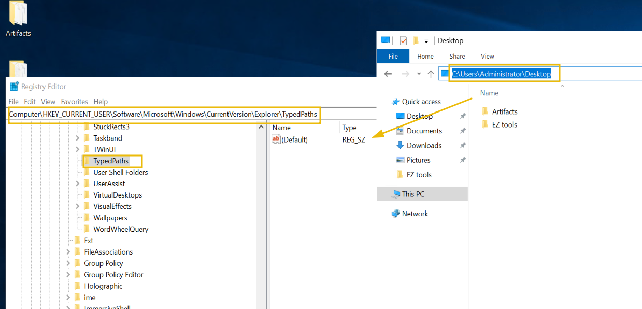Open the Favorites menu in Registry Editor
Viewport: 642px width, 309px height.
coord(74,102)
